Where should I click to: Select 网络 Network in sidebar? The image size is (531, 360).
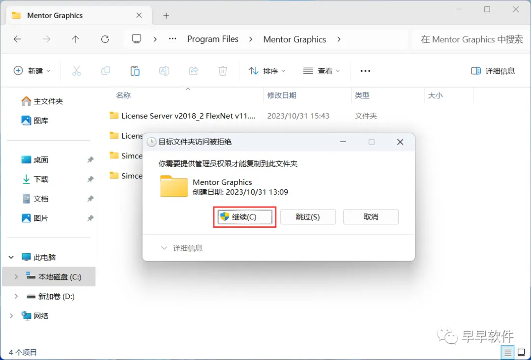click(x=35, y=316)
